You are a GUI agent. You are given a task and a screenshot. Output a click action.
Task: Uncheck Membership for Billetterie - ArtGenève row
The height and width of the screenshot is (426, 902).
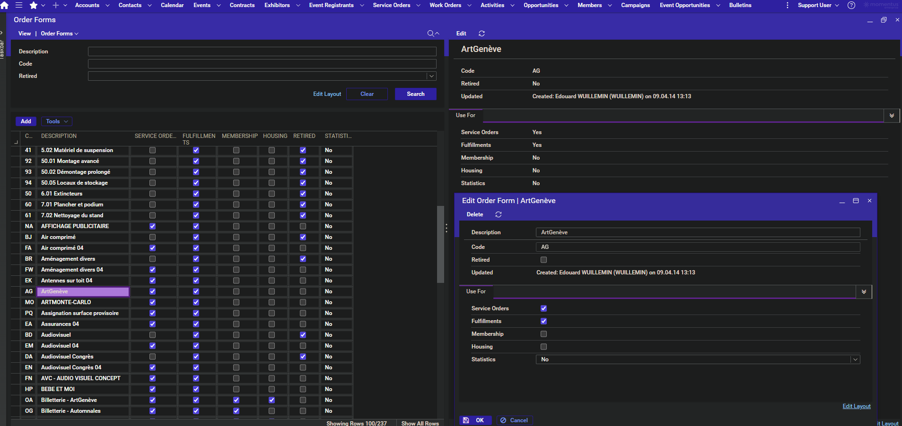pos(236,400)
